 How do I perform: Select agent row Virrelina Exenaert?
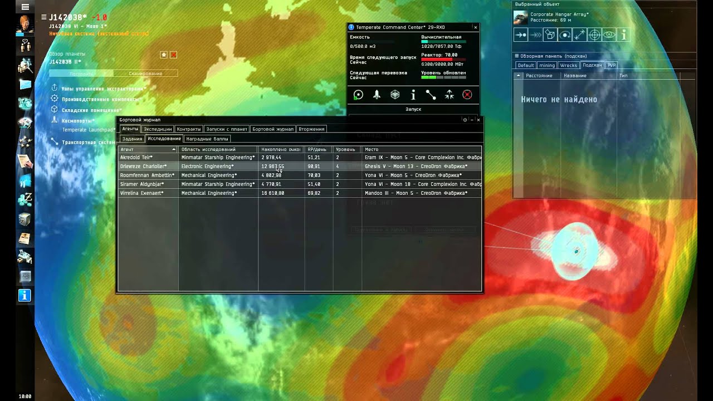(x=300, y=193)
